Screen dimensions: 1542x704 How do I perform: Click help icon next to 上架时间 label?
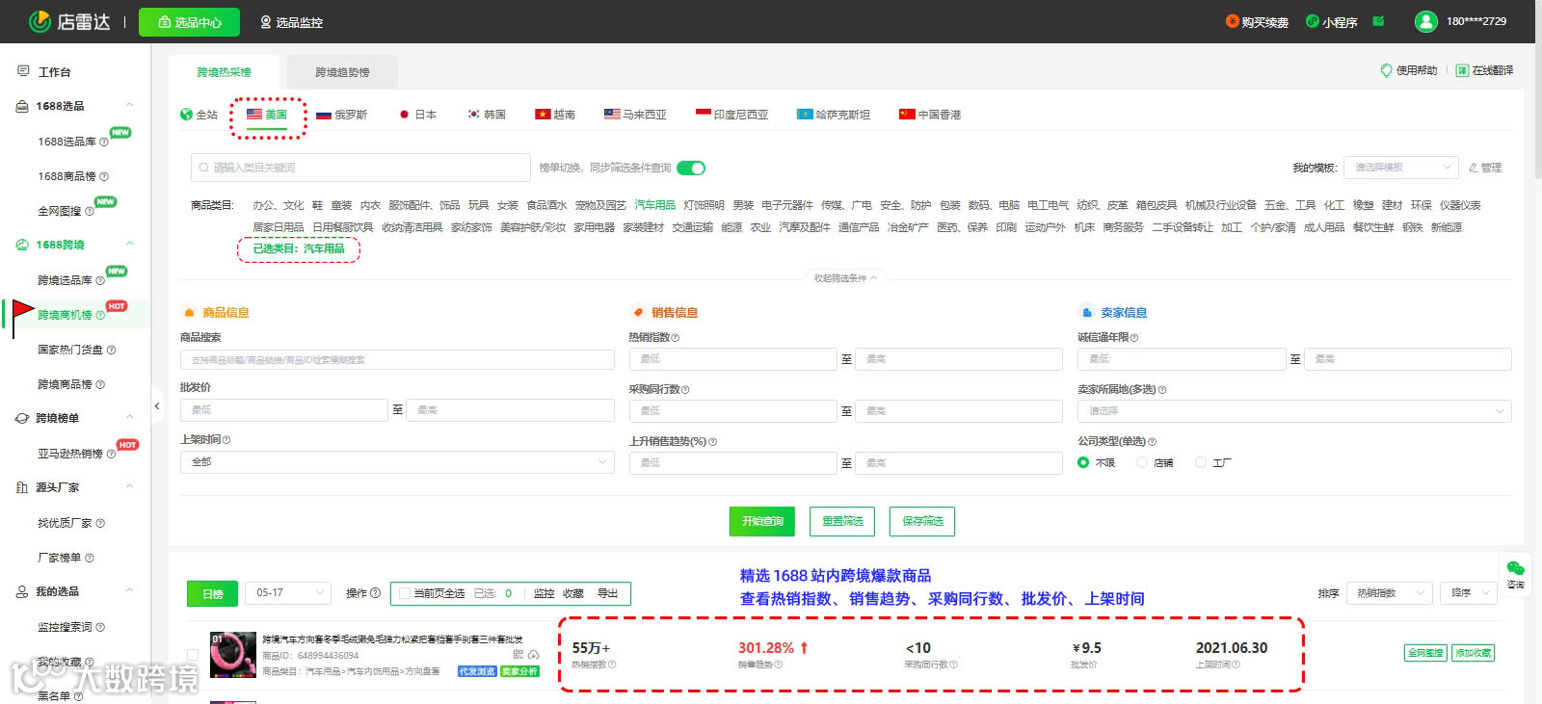click(x=226, y=440)
